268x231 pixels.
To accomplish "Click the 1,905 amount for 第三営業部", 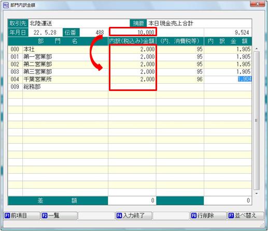I will click(x=228, y=72).
